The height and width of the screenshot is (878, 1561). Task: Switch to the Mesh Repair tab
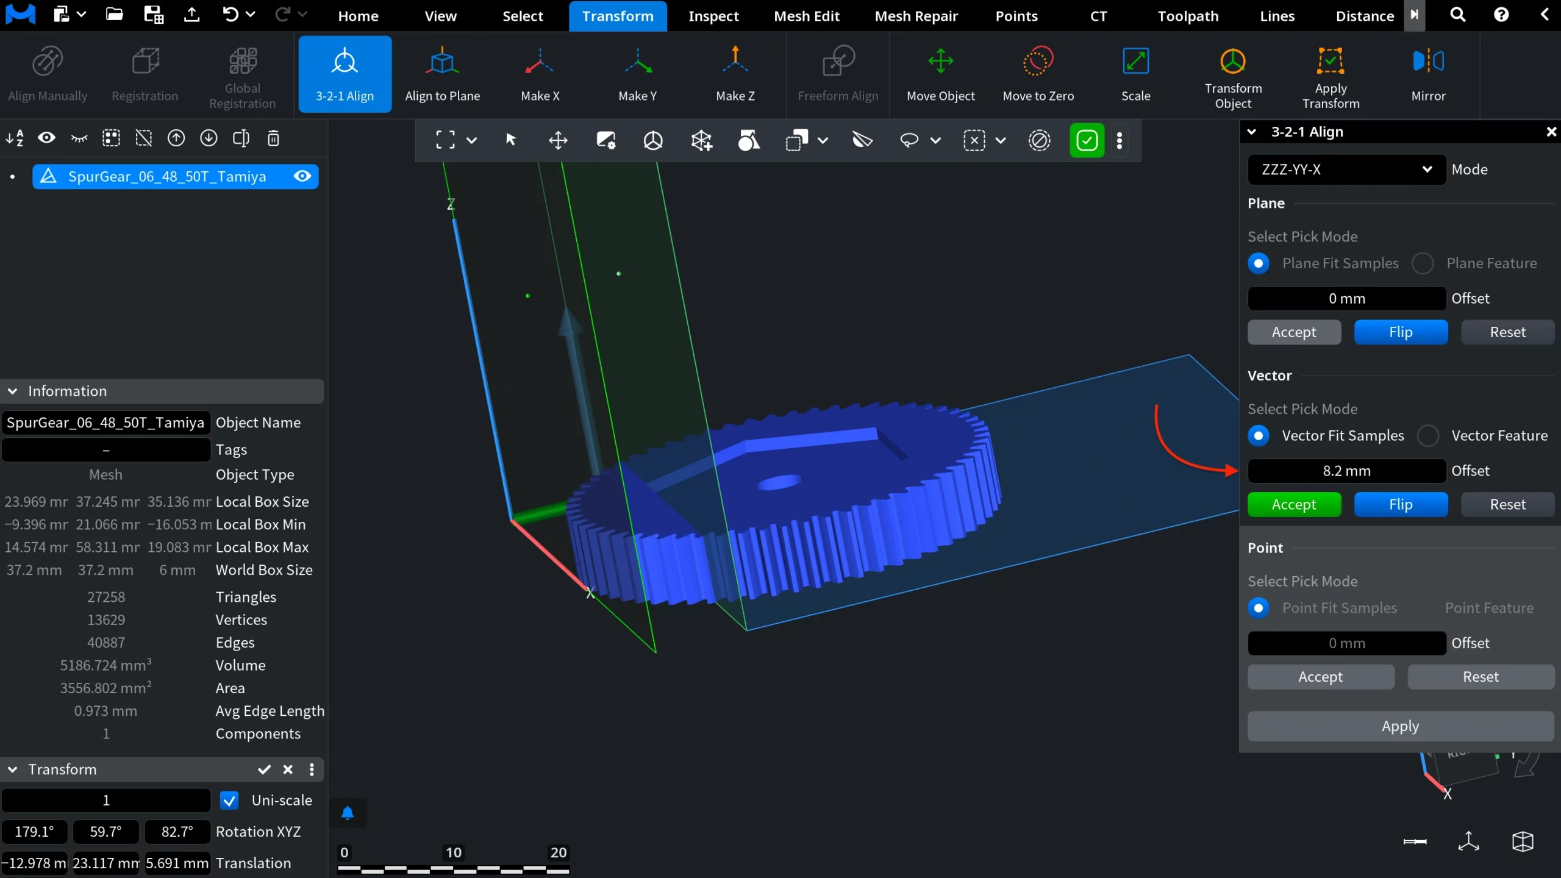click(916, 16)
